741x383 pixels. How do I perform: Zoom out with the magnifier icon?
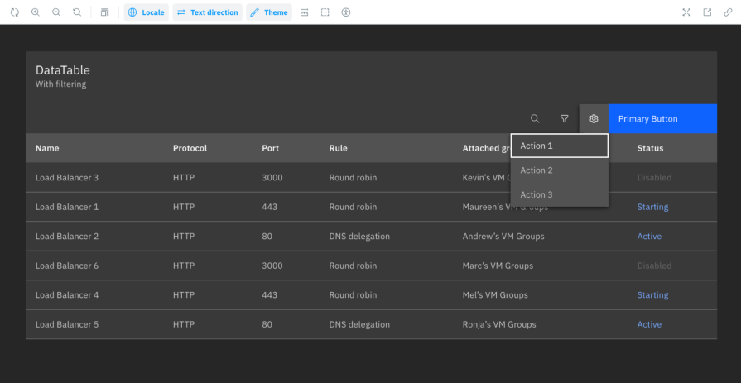point(56,12)
